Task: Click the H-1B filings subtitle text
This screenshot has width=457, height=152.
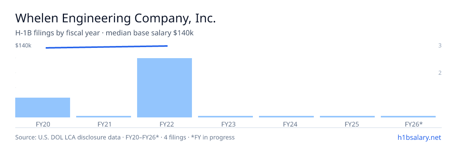Action: (105, 33)
